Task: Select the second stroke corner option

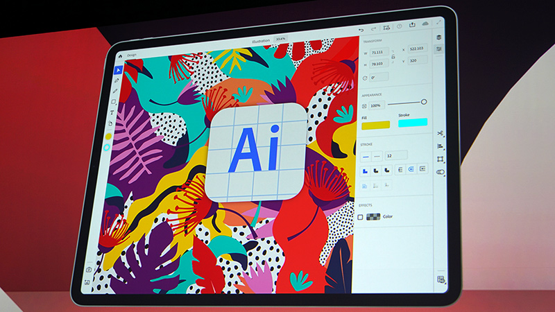Action: coord(376,171)
